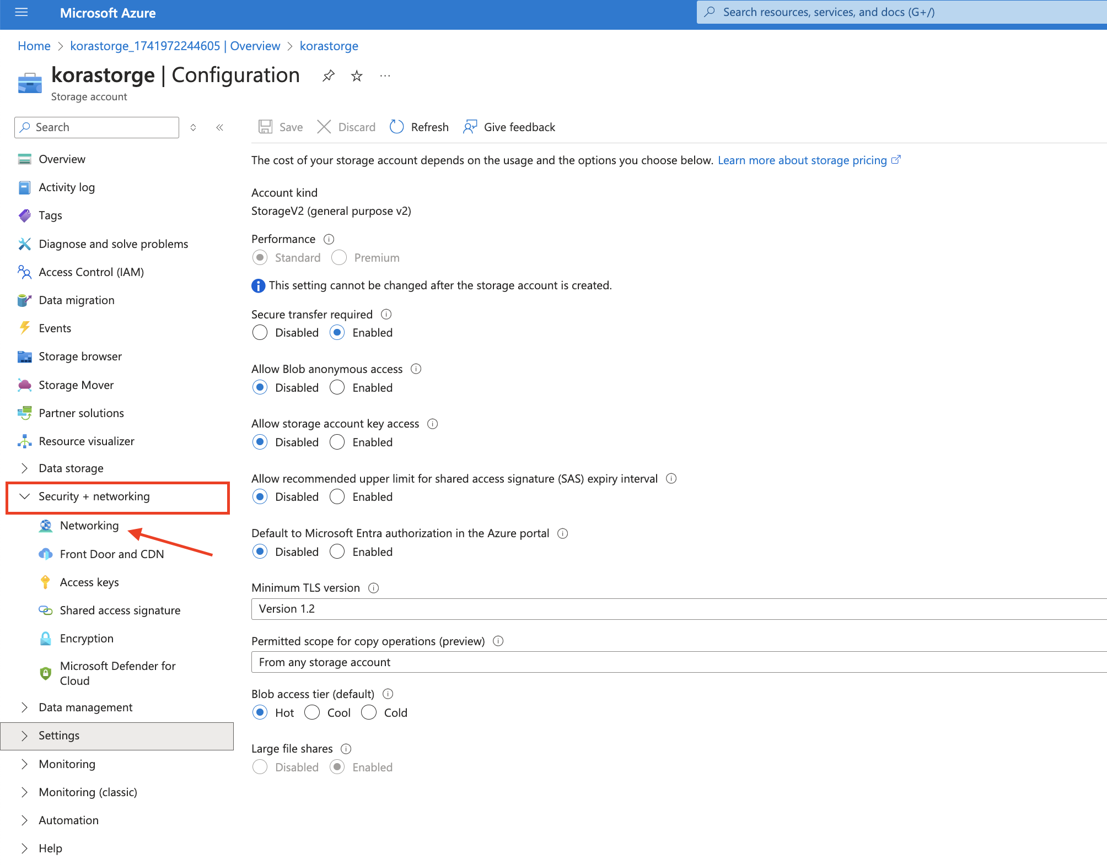Open the more options ellipsis
1107x865 pixels.
point(385,75)
